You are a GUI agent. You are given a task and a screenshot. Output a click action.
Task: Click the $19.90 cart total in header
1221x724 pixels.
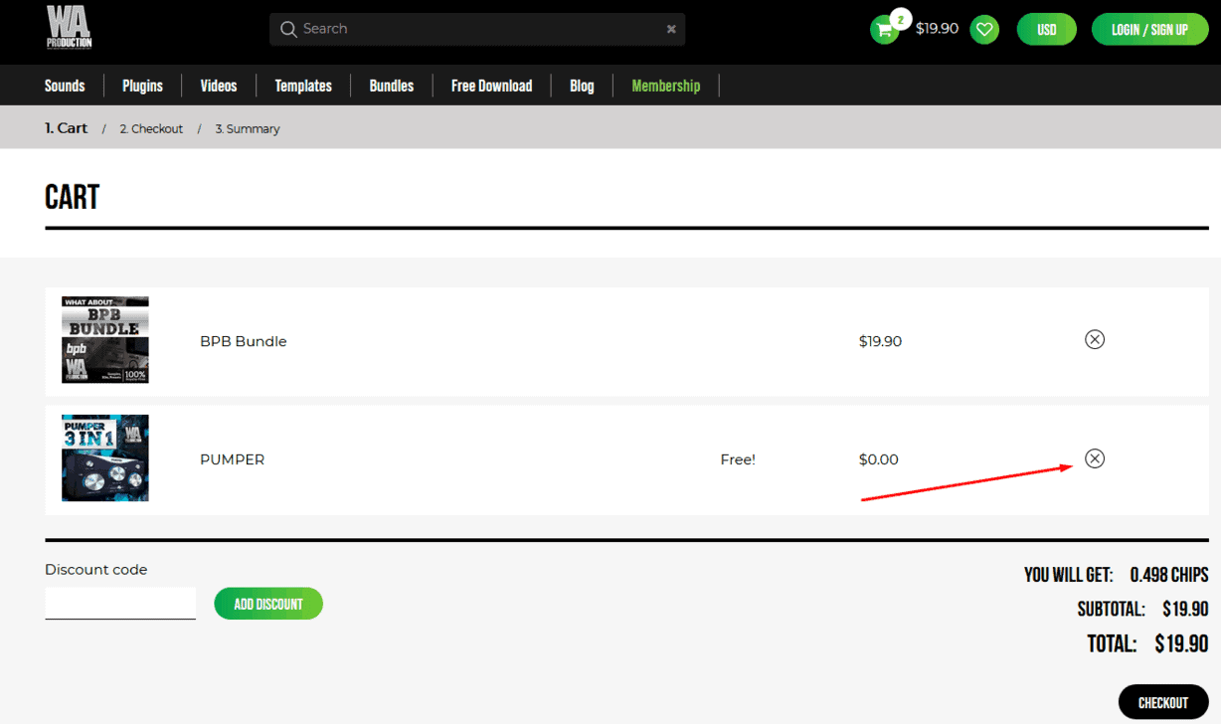[937, 29]
